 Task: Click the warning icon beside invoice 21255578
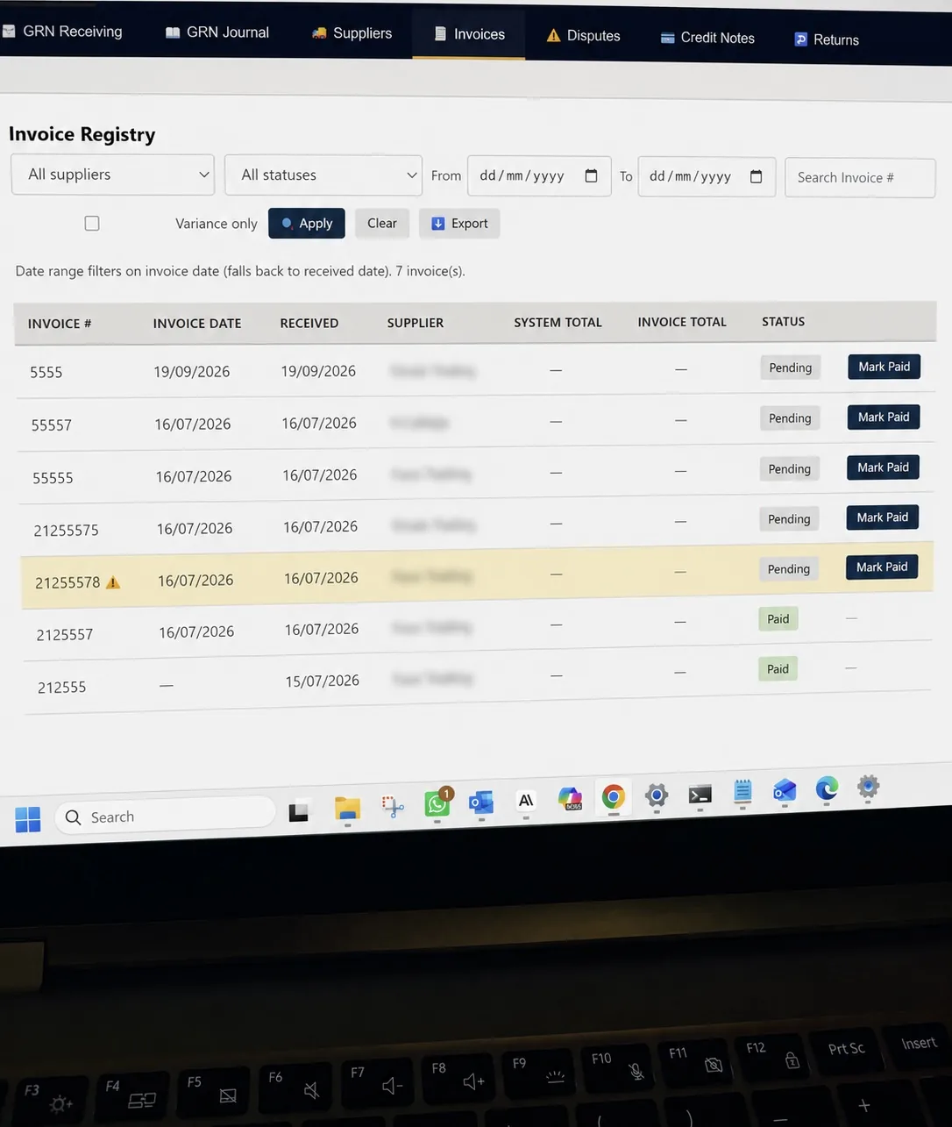coord(113,582)
